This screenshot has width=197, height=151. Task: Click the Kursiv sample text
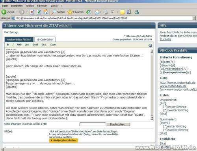167,65
